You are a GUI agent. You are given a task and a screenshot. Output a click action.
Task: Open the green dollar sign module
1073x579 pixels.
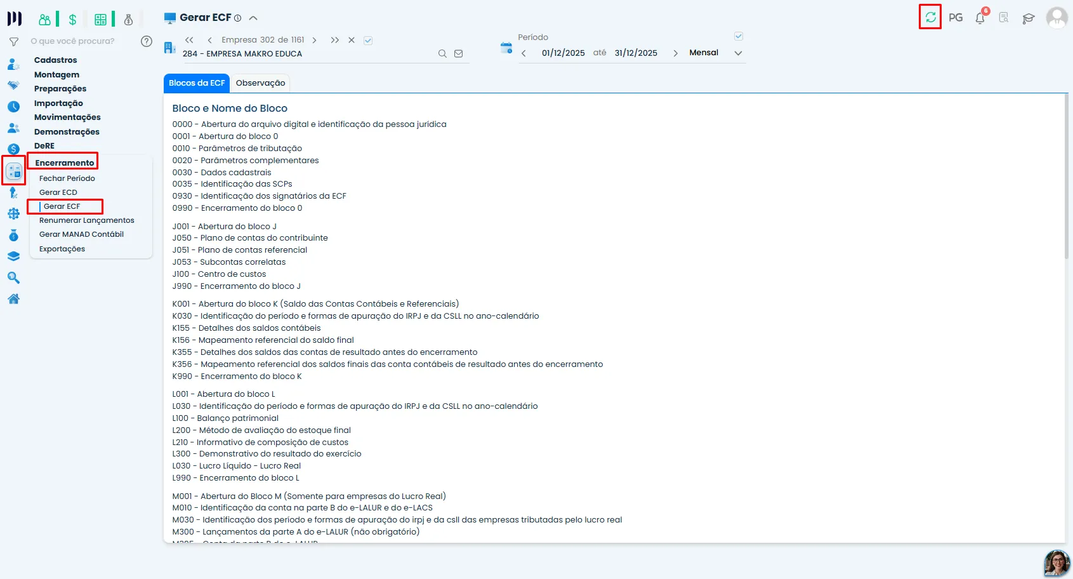click(x=73, y=20)
